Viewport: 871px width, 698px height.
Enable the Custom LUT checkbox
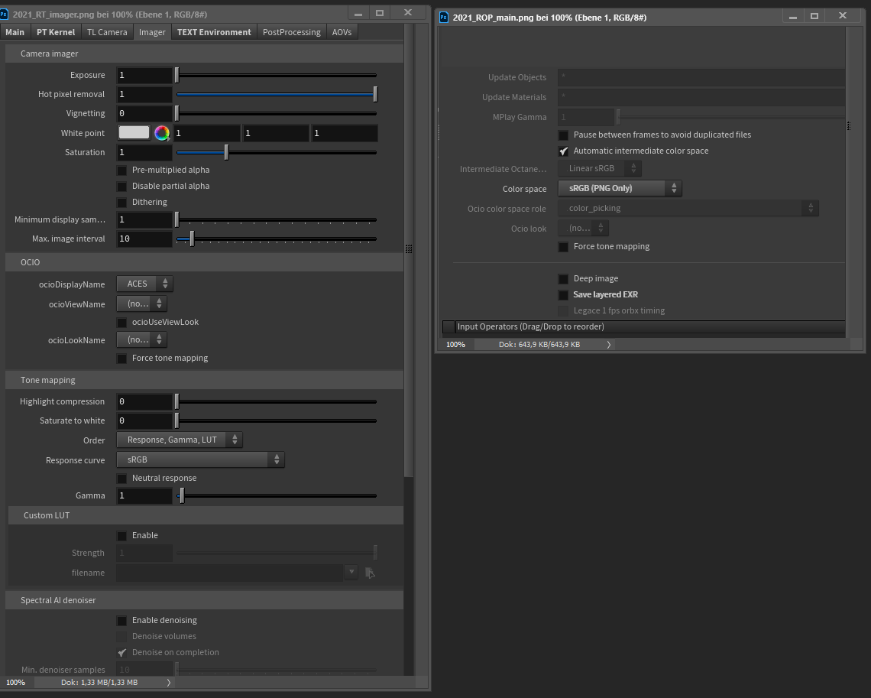tap(121, 536)
